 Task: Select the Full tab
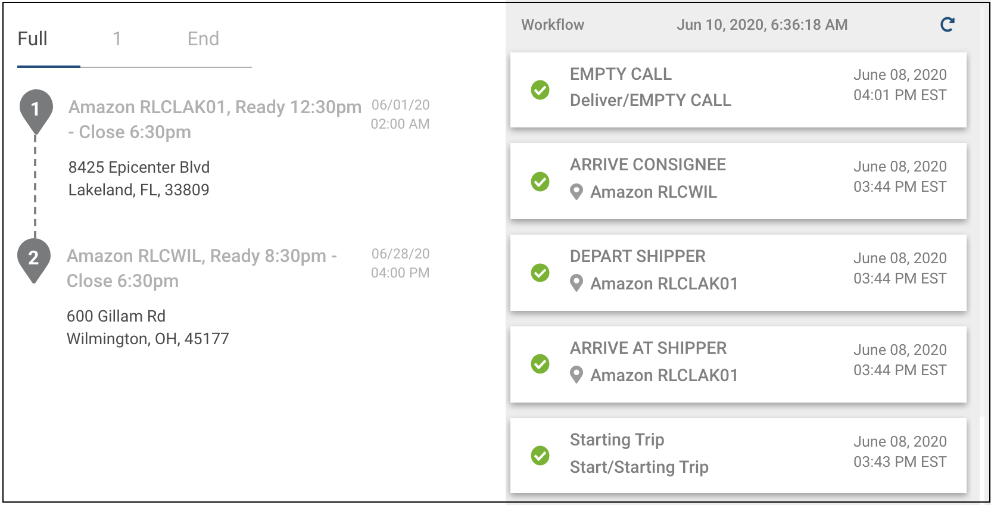[x=33, y=38]
